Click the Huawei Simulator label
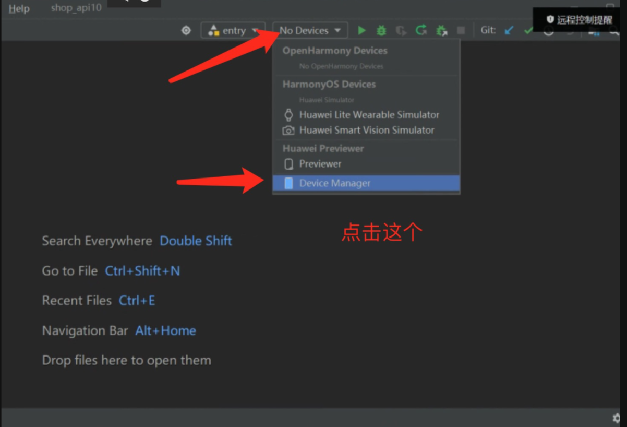This screenshot has width=627, height=427. (x=327, y=100)
